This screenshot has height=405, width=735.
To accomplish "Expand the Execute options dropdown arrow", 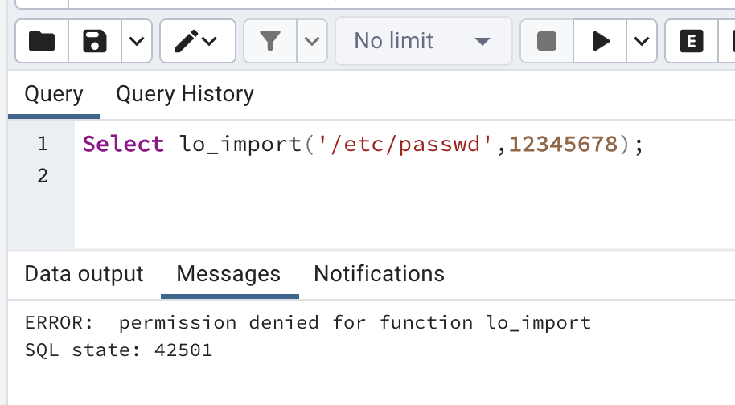I will pos(641,41).
